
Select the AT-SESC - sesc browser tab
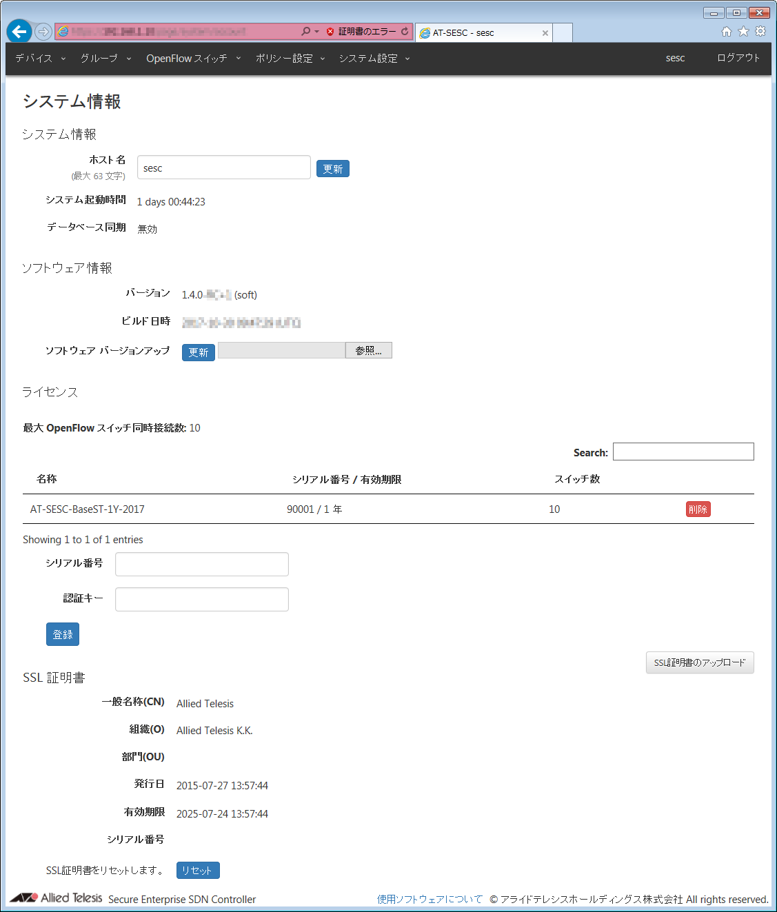[x=483, y=32]
